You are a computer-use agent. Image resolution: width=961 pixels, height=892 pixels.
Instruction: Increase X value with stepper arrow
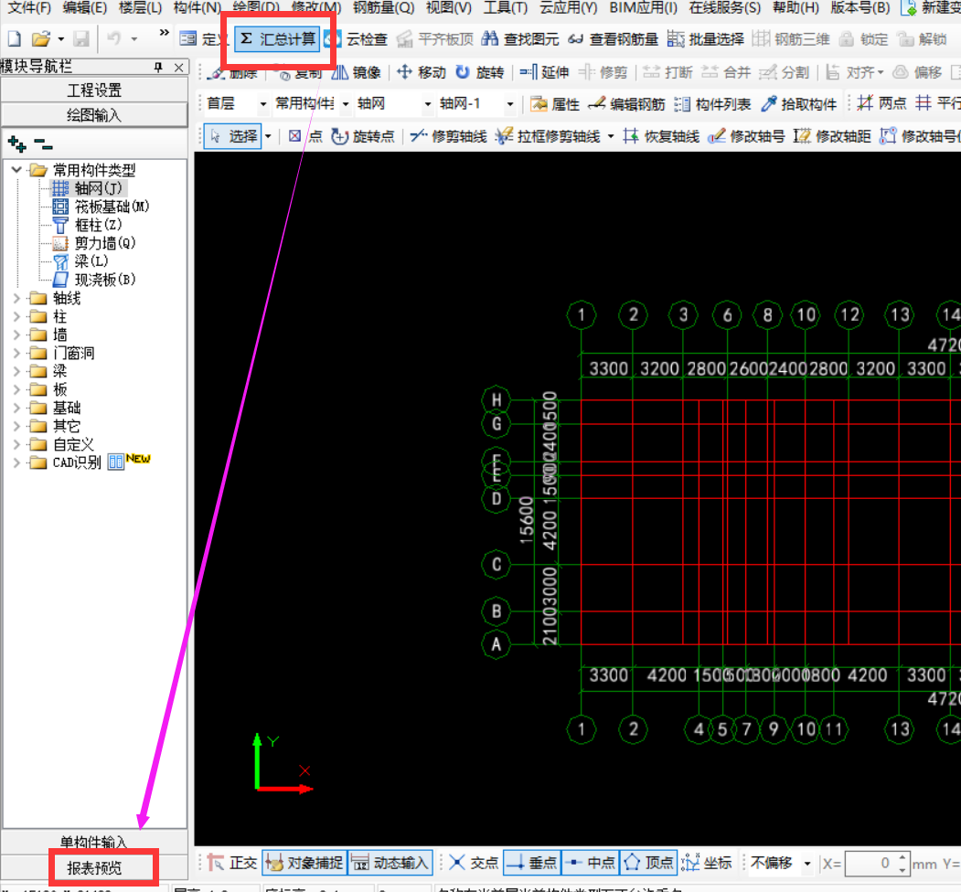click(902, 857)
